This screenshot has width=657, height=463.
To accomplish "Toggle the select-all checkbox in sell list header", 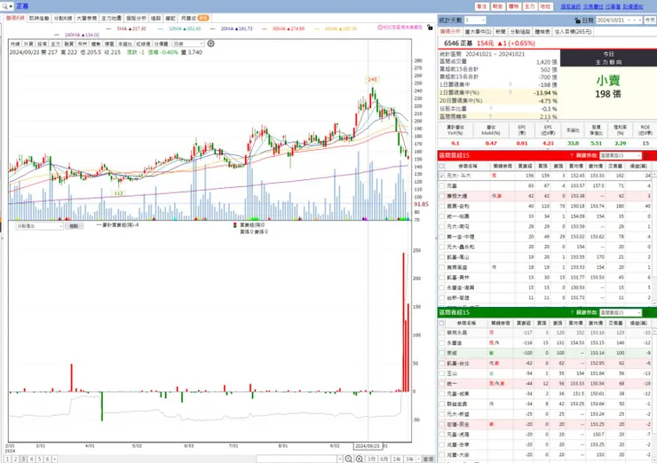I will [441, 323].
